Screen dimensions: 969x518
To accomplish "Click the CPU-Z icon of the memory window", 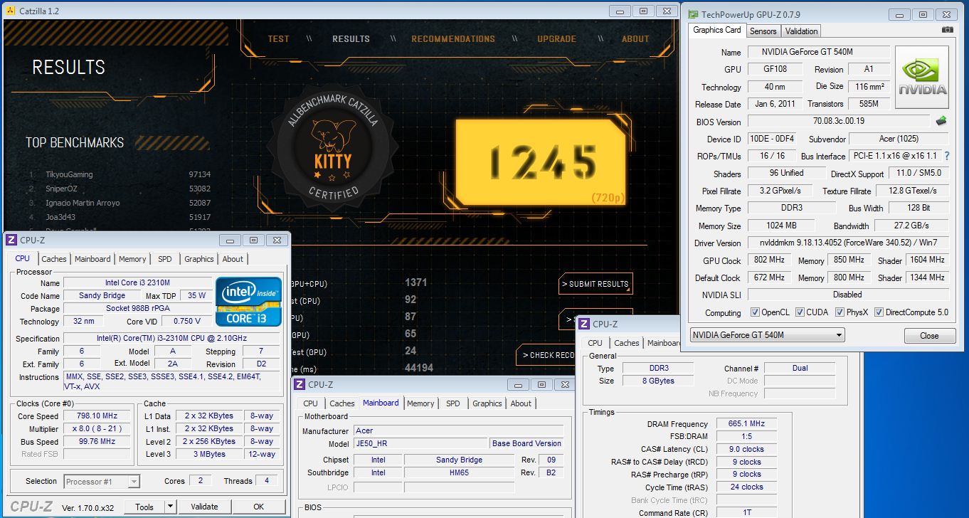I will click(x=584, y=324).
